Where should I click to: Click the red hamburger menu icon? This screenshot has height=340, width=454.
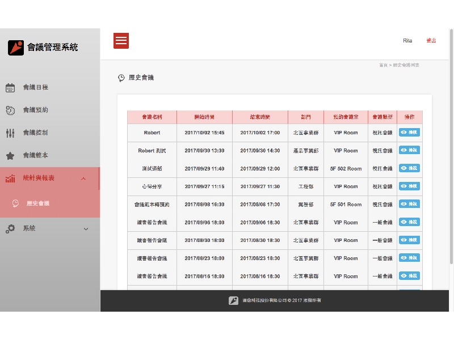[x=121, y=41]
